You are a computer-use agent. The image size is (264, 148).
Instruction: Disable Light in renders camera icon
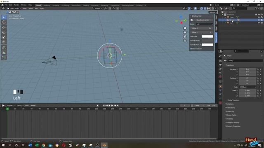tap(262, 23)
